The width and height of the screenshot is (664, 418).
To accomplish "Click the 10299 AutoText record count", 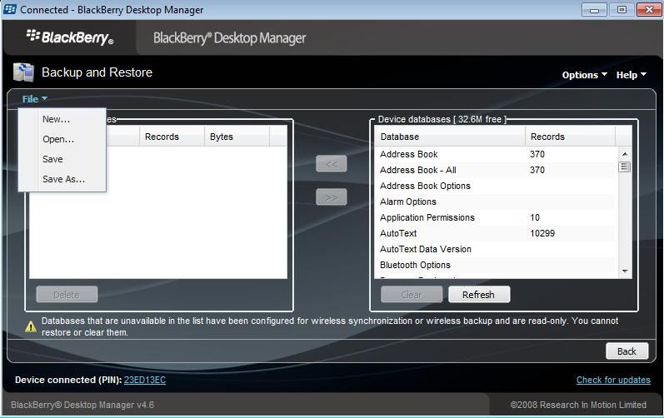I will coord(542,233).
